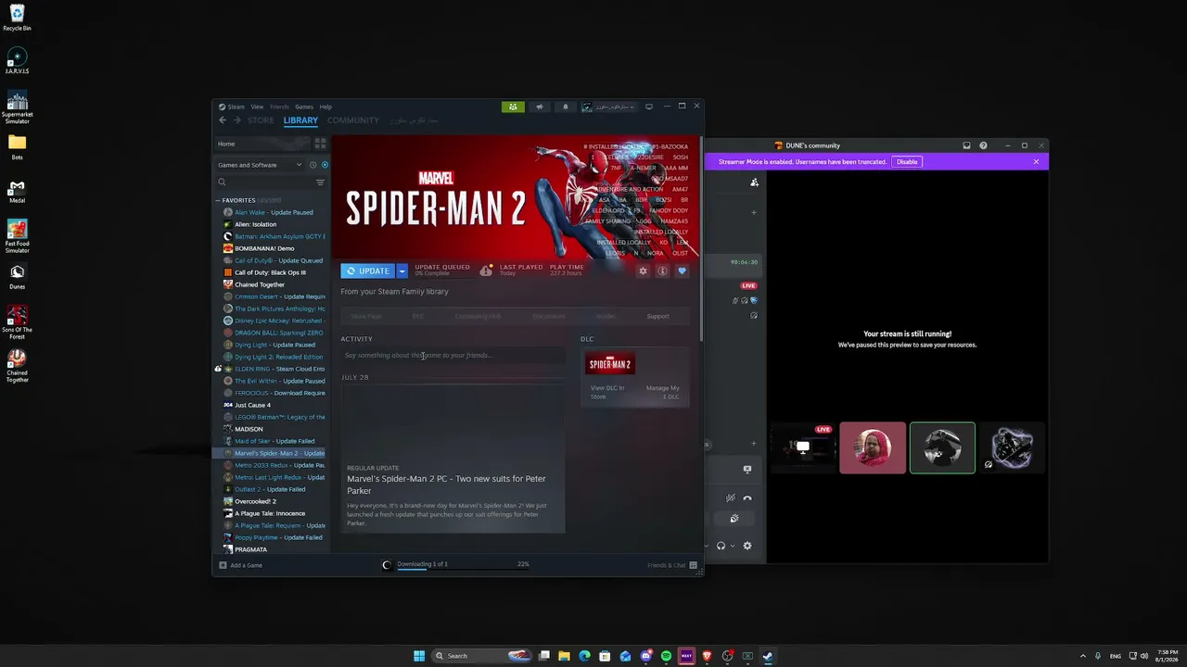
Task: Switch to the Community tab
Action: [353, 120]
